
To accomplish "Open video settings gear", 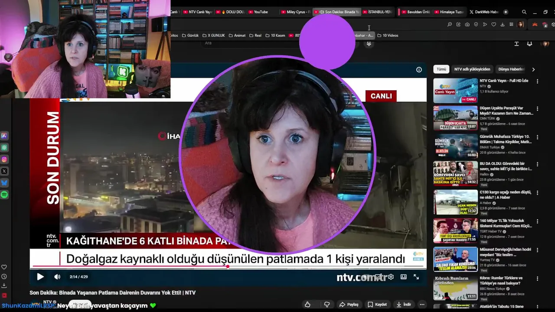I will click(391, 277).
